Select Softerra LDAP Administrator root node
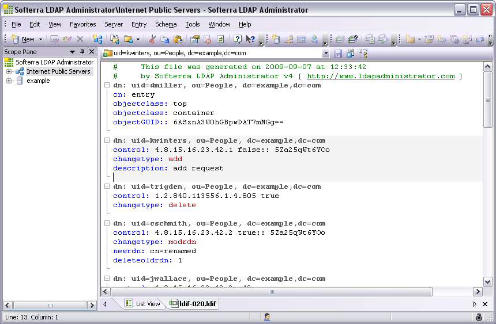 [x=54, y=62]
